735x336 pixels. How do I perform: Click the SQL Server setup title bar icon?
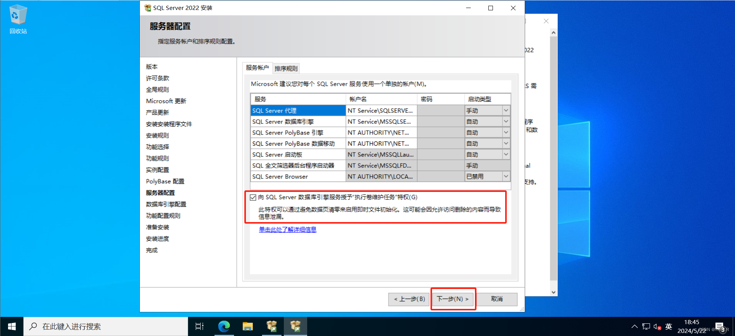coord(147,8)
